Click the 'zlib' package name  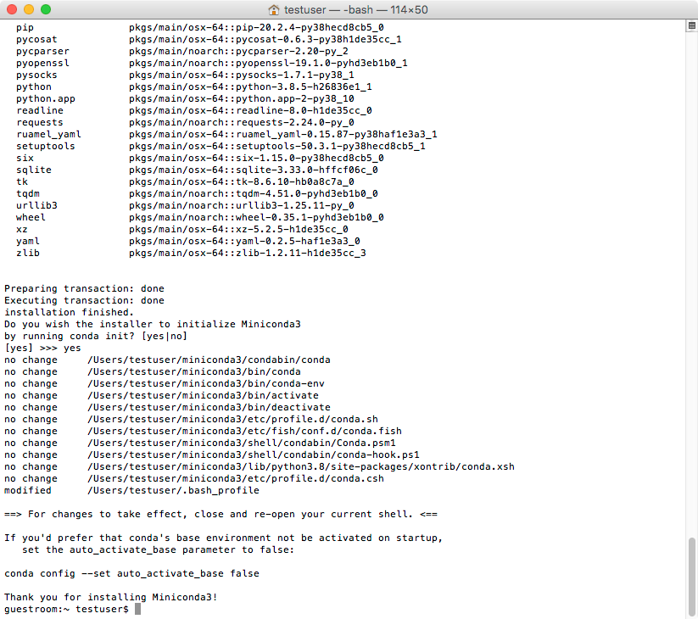tap(28, 253)
